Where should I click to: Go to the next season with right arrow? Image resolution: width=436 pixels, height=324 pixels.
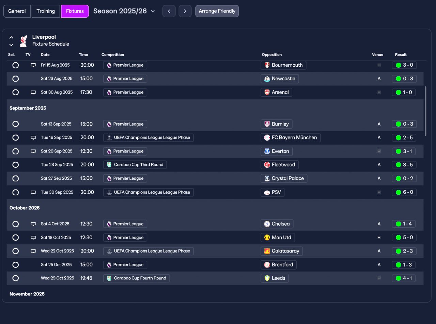[185, 11]
